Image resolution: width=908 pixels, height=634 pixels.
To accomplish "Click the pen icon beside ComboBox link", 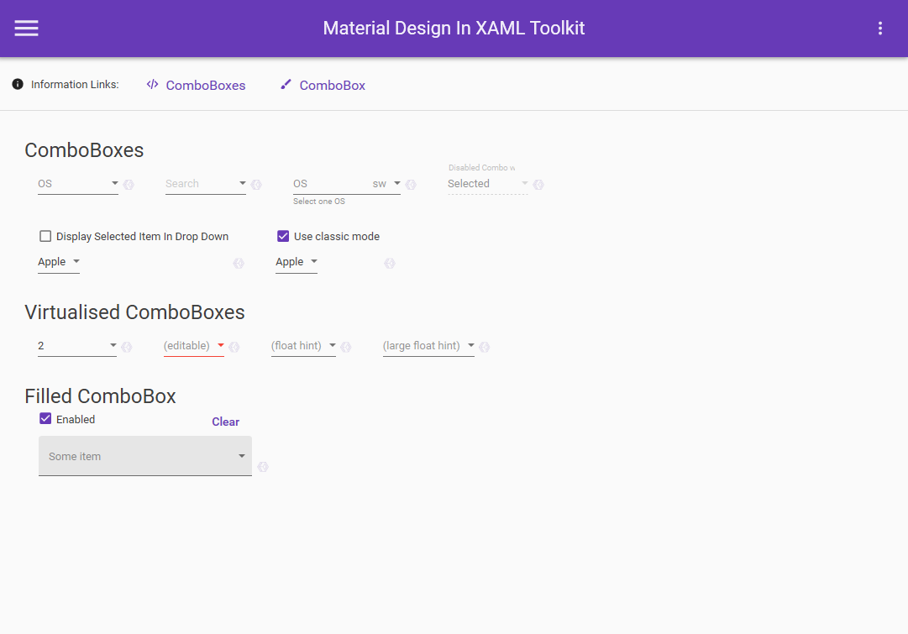I will point(286,84).
